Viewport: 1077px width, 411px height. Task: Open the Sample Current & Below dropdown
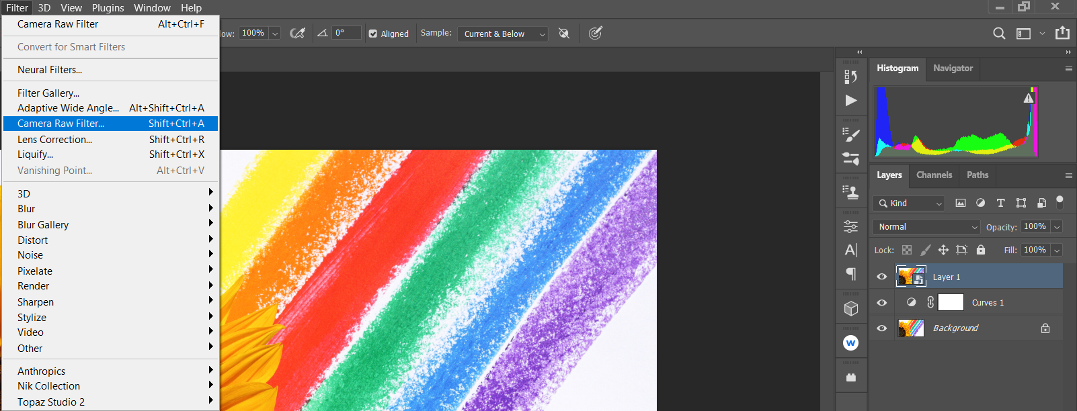(503, 34)
